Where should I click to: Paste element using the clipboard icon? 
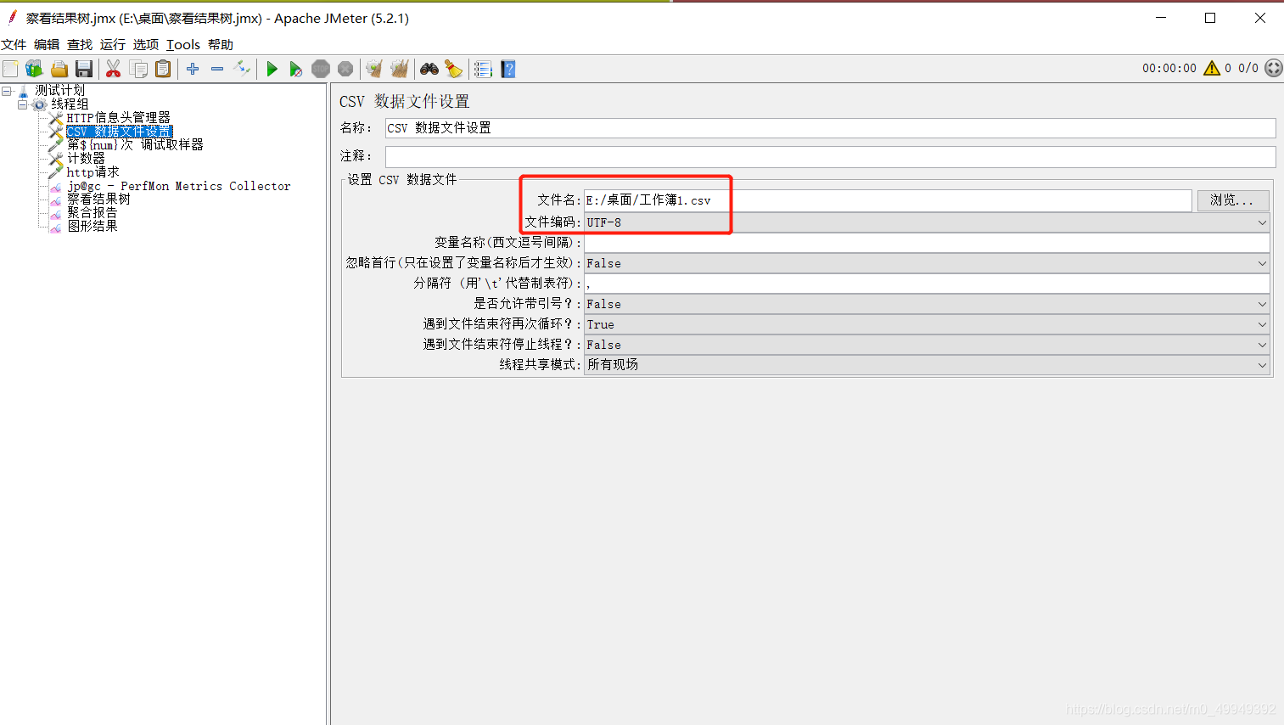coord(163,69)
